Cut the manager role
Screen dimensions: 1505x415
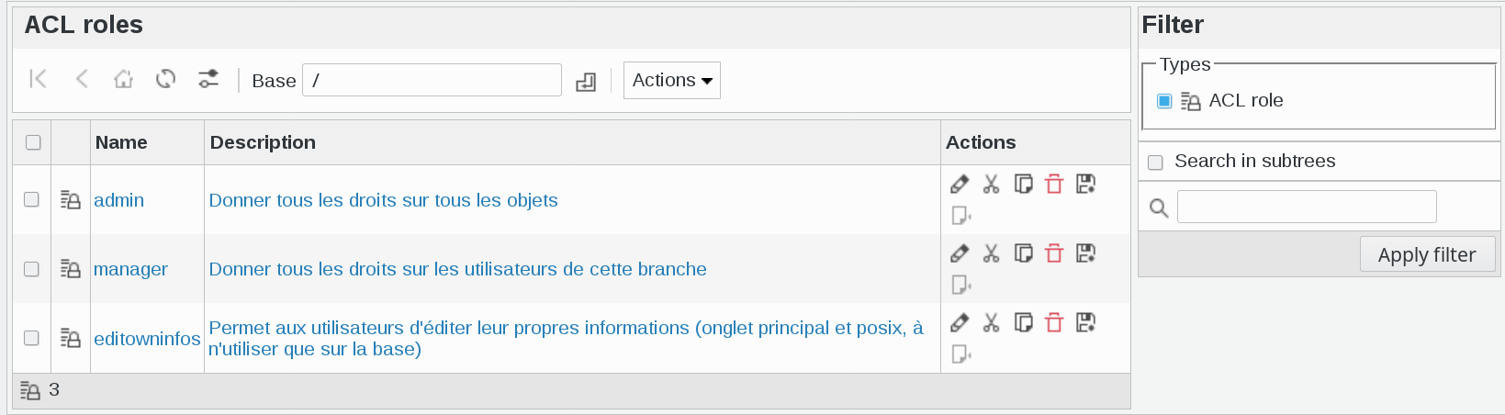point(991,252)
